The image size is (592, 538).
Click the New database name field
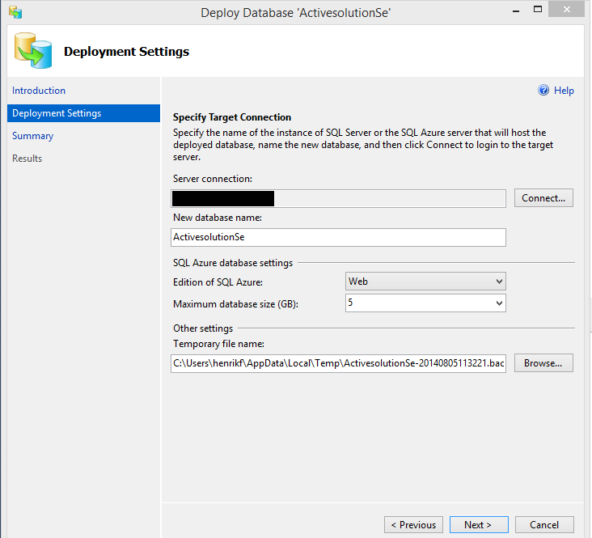[x=338, y=237]
